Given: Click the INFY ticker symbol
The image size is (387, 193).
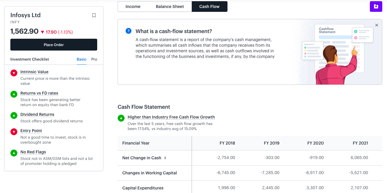Looking at the screenshot, I should [x=15, y=22].
